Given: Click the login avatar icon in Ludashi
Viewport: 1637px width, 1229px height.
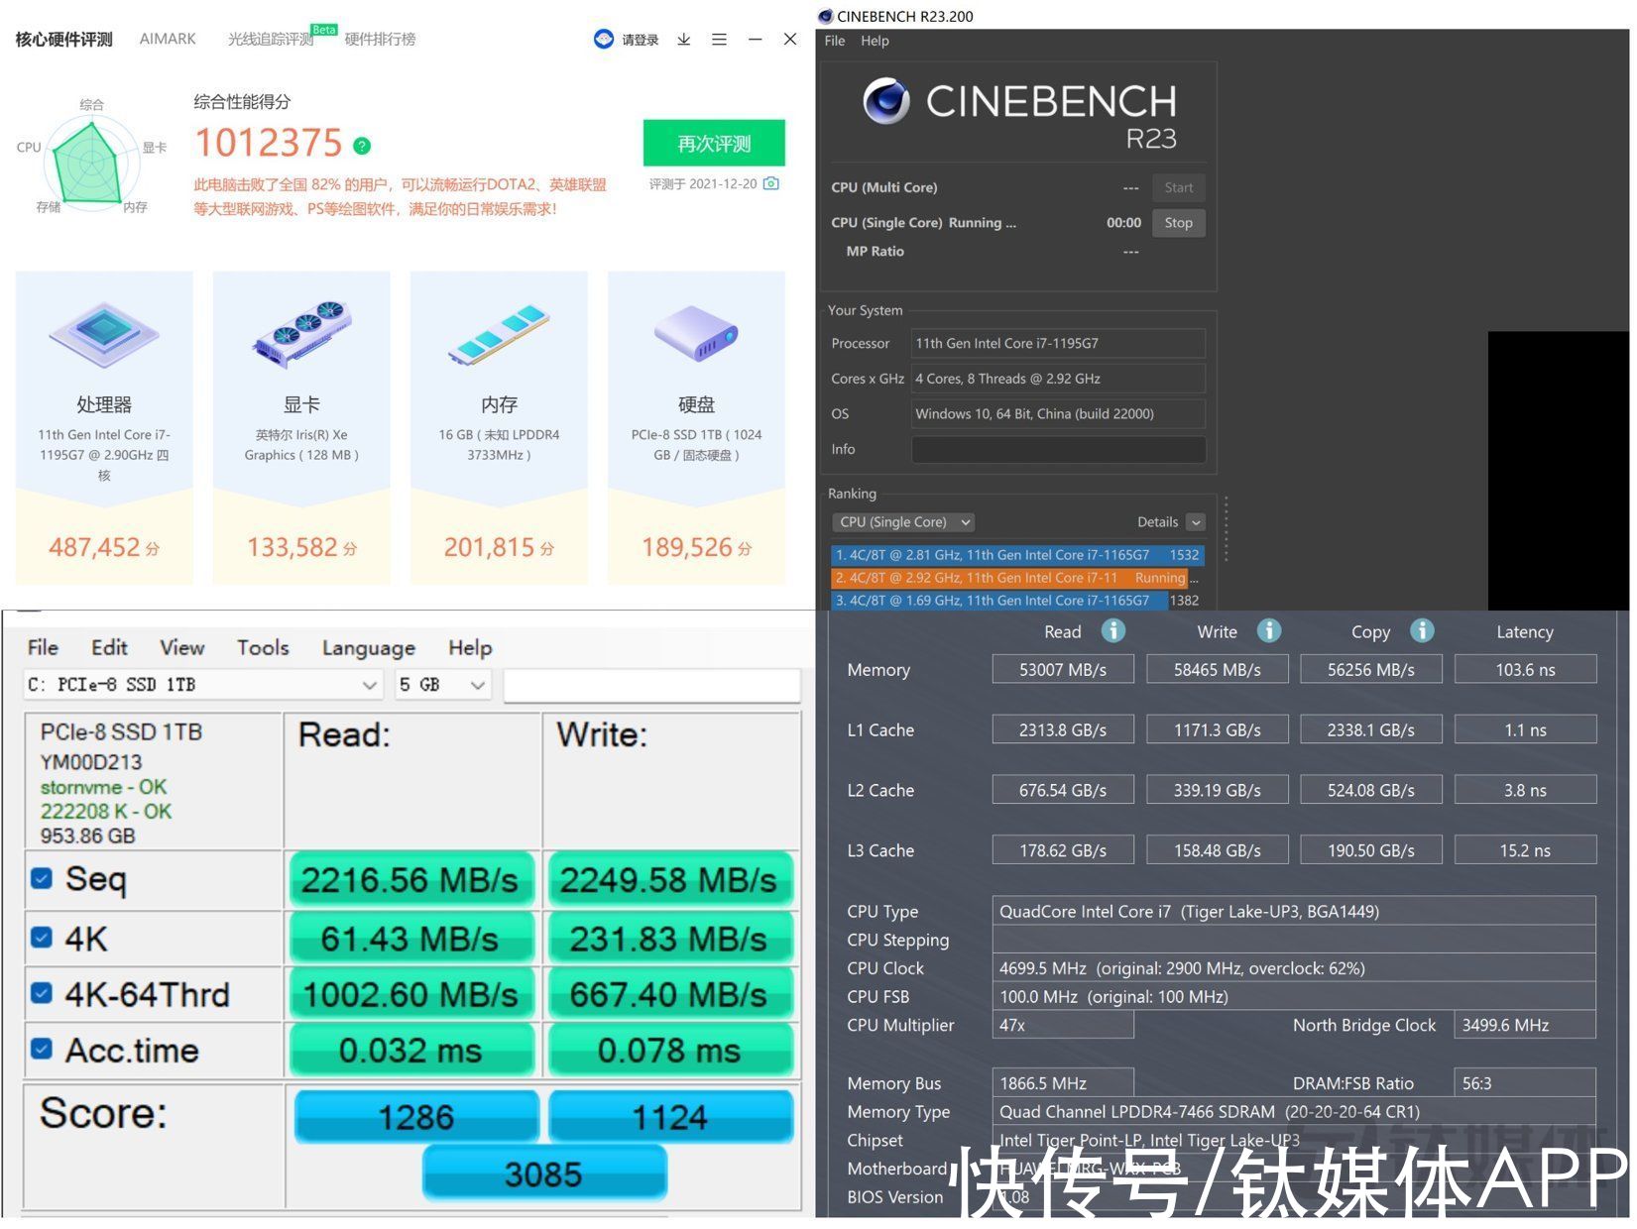Looking at the screenshot, I should (603, 39).
